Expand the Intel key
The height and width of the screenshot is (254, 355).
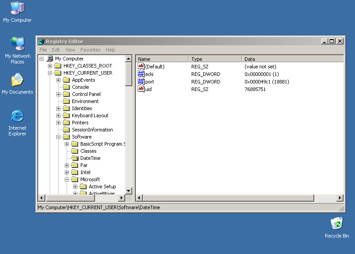[67, 172]
